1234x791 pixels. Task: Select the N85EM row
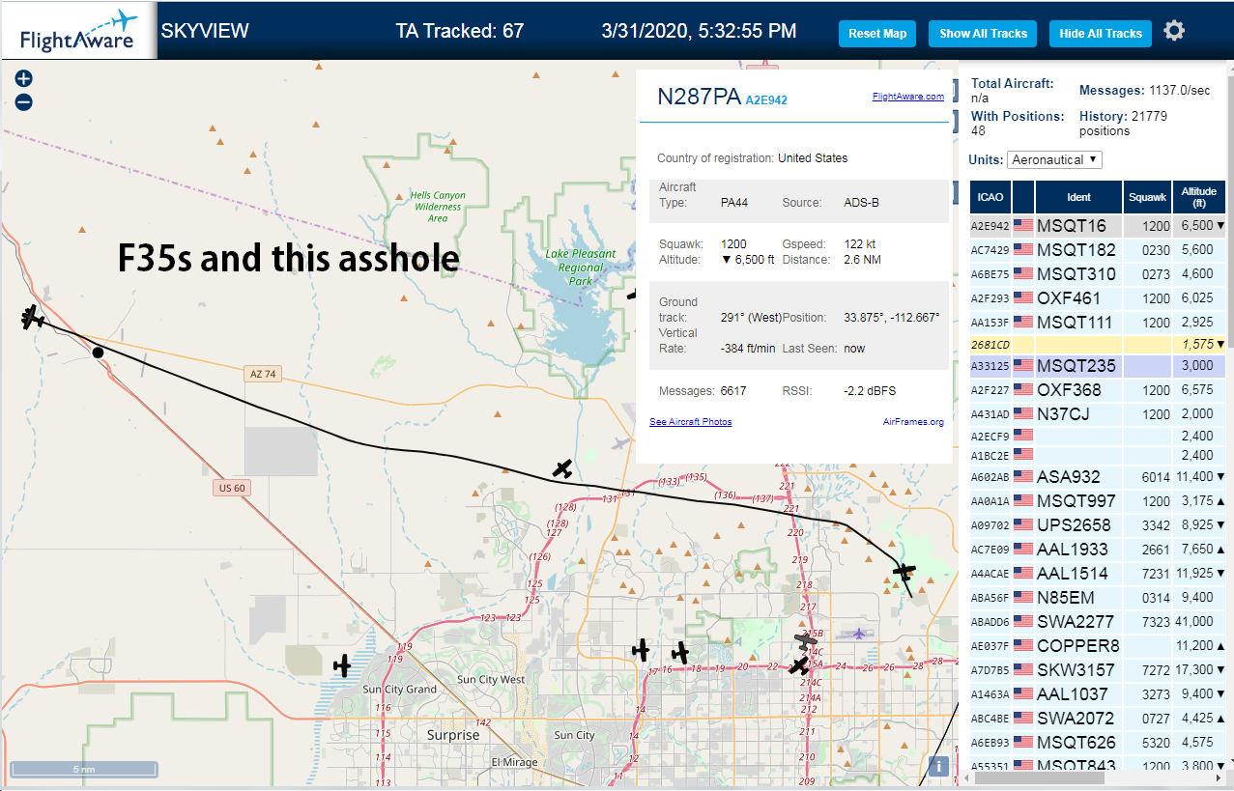[1097, 598]
